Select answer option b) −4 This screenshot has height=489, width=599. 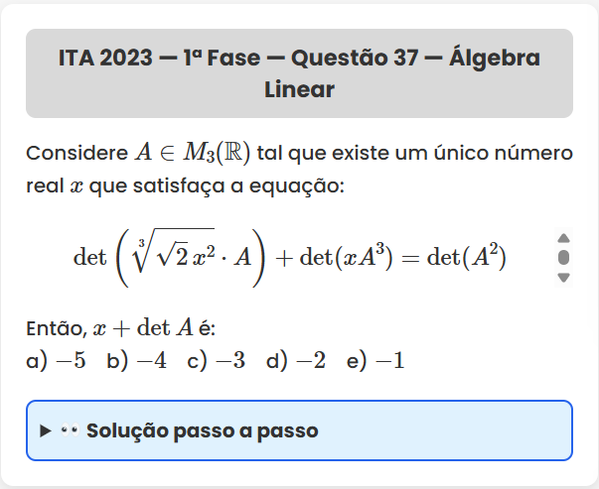[136, 361]
